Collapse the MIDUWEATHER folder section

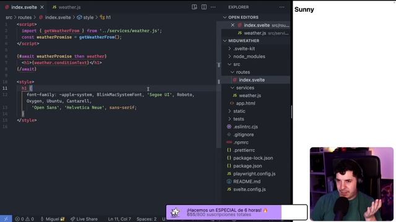225,41
